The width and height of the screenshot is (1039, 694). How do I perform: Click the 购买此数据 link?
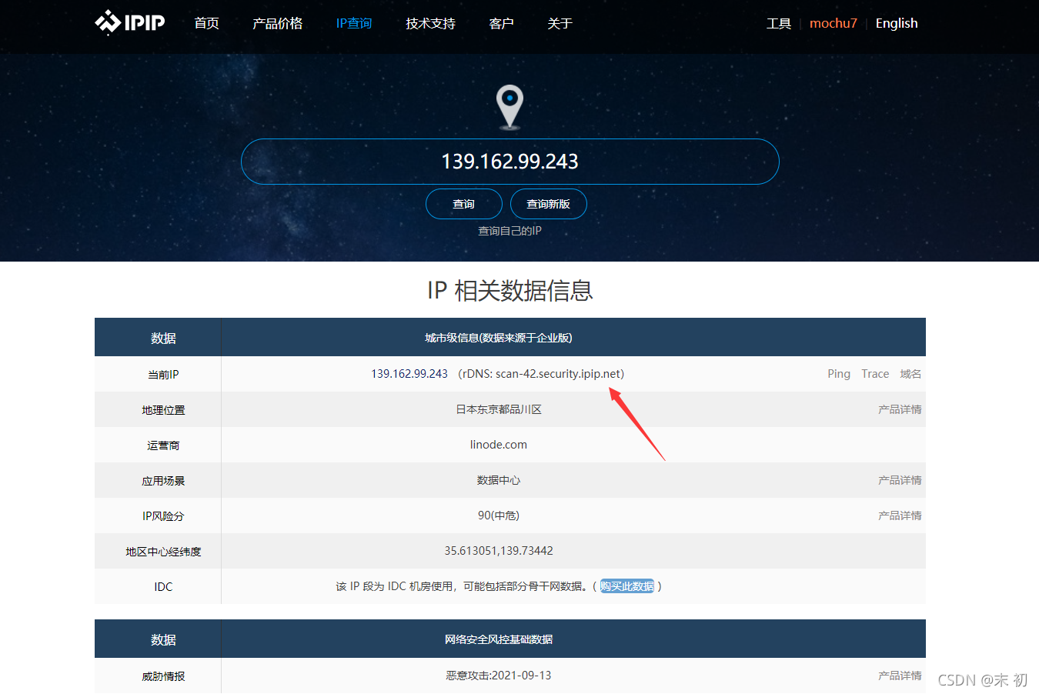(627, 586)
